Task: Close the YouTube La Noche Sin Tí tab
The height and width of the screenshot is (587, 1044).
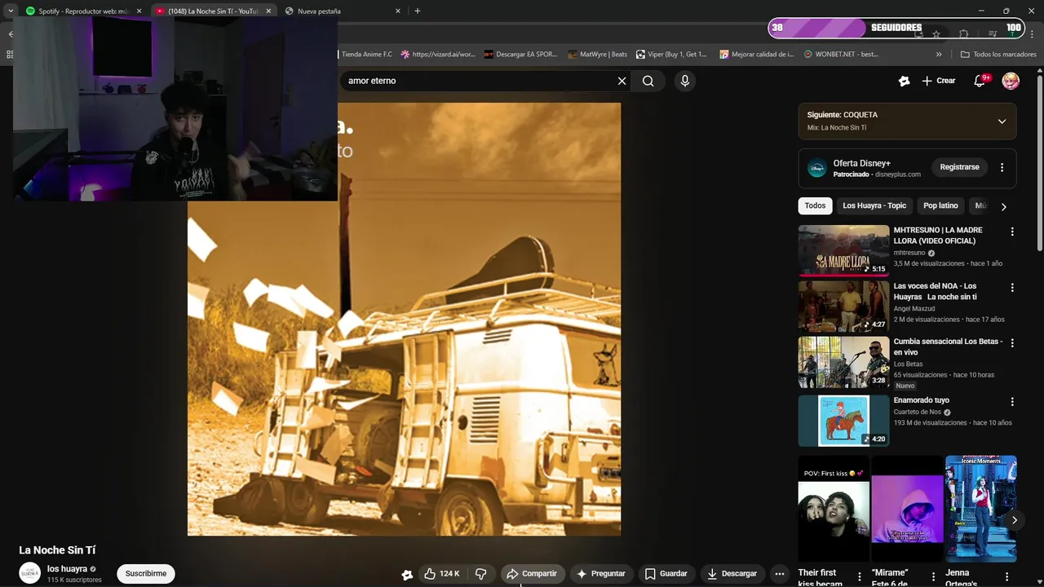Action: (x=268, y=11)
